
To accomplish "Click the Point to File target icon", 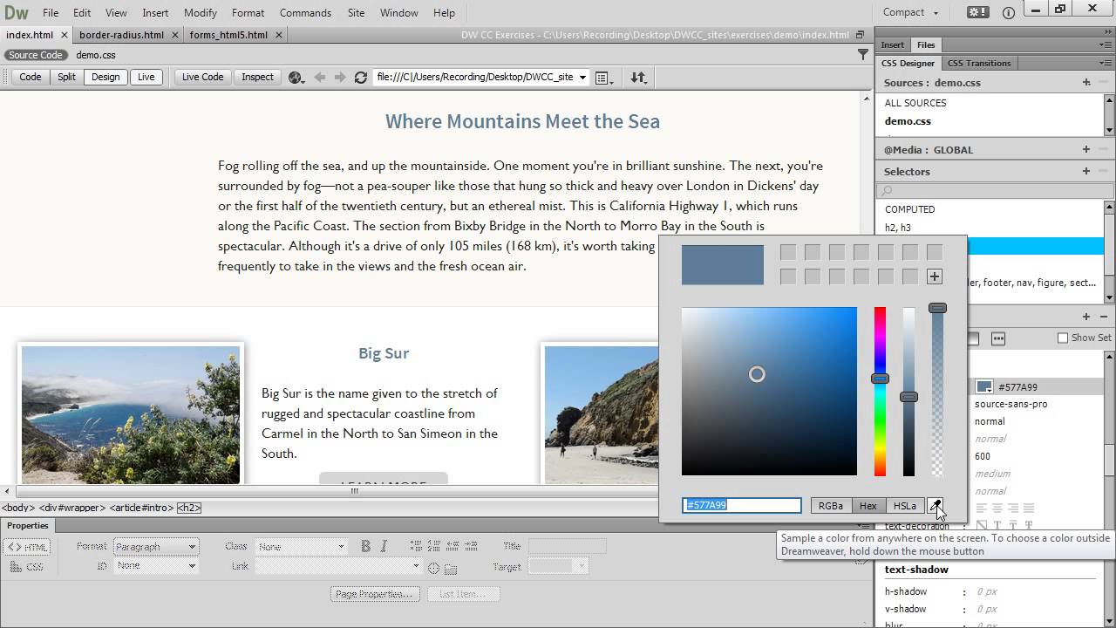I will pyautogui.click(x=433, y=568).
